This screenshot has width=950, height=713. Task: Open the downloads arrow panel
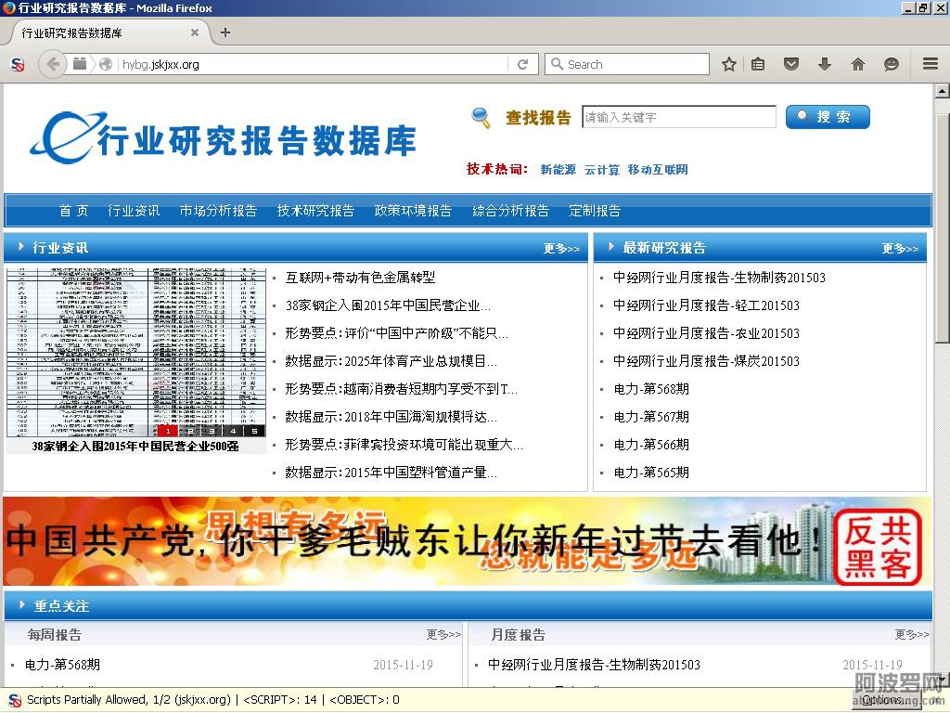[824, 64]
